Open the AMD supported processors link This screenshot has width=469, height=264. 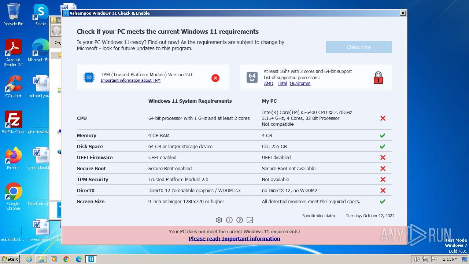coord(269,84)
